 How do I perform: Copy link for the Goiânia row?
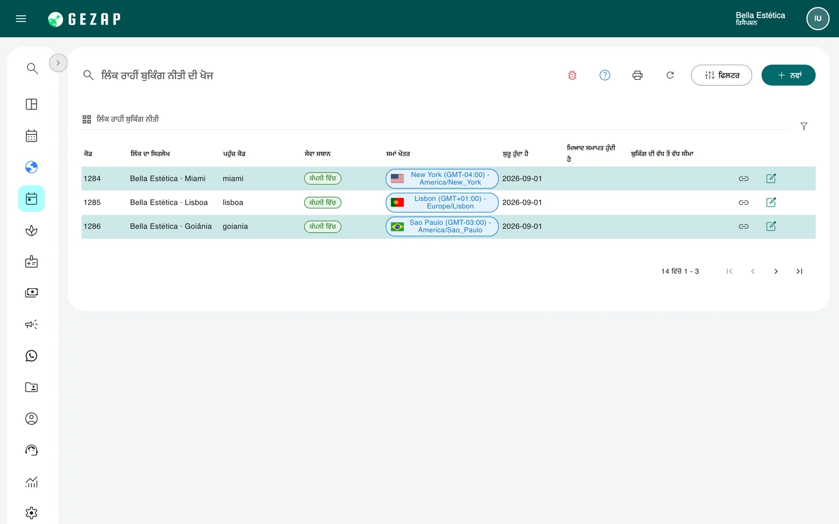point(743,226)
